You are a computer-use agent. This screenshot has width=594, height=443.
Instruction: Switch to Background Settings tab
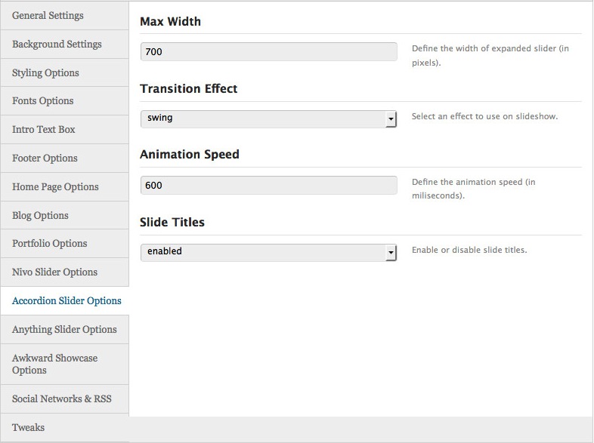coord(57,45)
